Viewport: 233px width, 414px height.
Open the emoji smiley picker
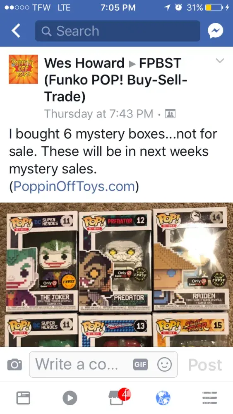pyautogui.click(x=164, y=365)
